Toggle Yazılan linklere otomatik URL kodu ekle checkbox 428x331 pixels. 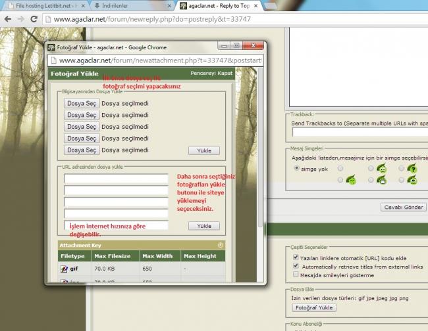point(296,257)
